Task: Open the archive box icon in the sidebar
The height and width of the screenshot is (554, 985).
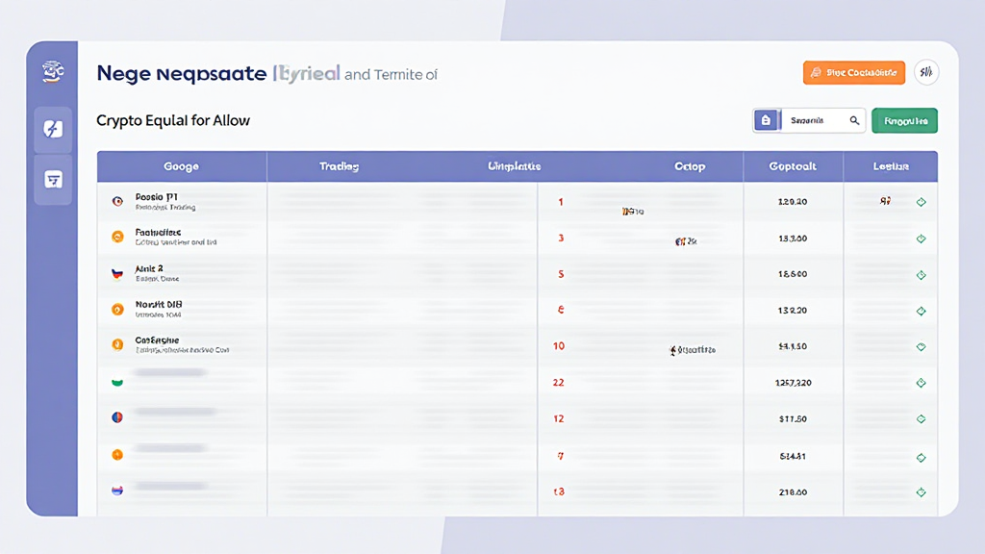Action: coord(53,180)
